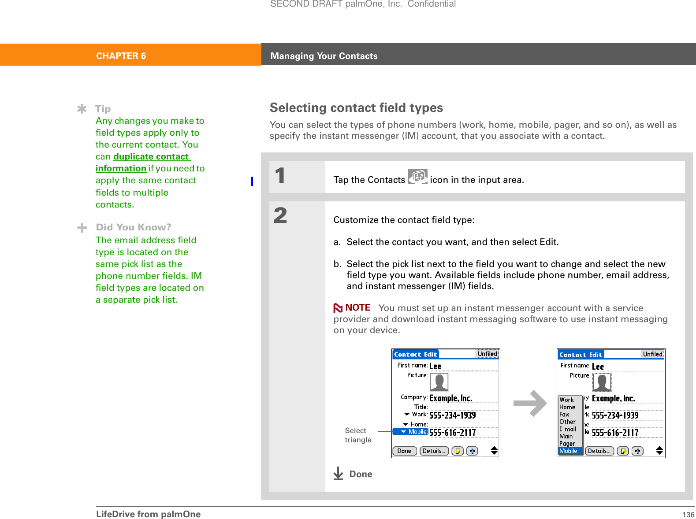Click scroll up arrow in left screen
The image size is (696, 519).
coord(494,448)
